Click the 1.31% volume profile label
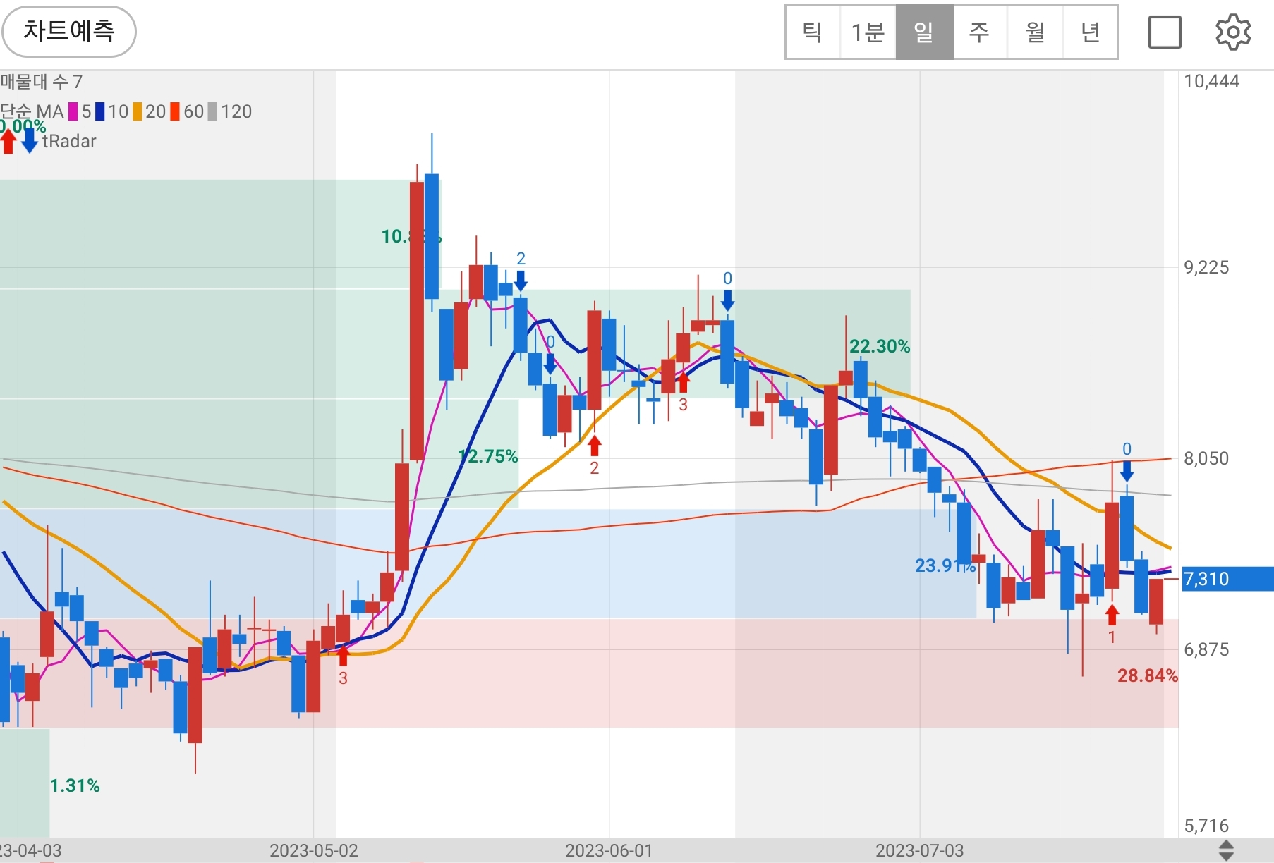Image resolution: width=1274 pixels, height=863 pixels. (x=75, y=785)
